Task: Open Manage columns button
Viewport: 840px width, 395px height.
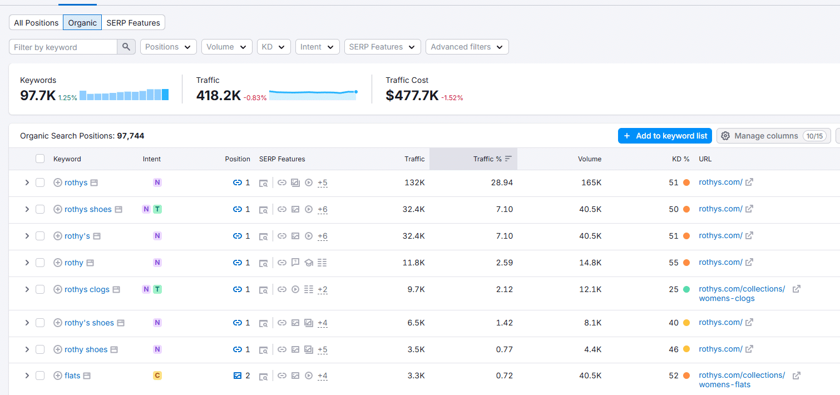Action: [x=774, y=136]
